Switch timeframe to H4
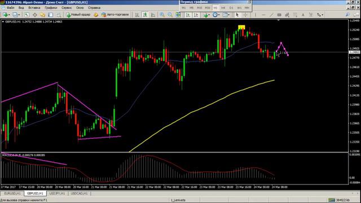Image resolution: width=361 pixels, height=203 pixels. coord(223,7)
